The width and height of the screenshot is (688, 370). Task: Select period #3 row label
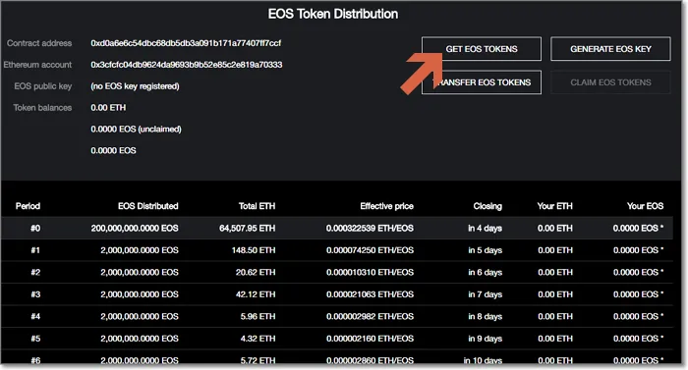tap(35, 294)
